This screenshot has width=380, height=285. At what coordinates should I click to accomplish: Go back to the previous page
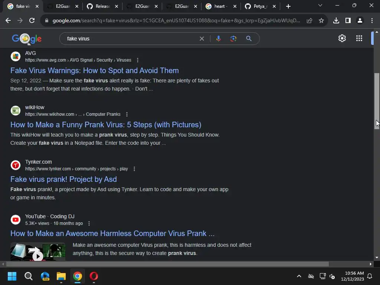point(8,21)
